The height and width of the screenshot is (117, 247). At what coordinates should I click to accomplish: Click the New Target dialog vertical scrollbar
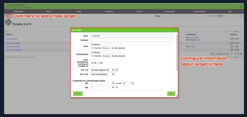pos(177,53)
